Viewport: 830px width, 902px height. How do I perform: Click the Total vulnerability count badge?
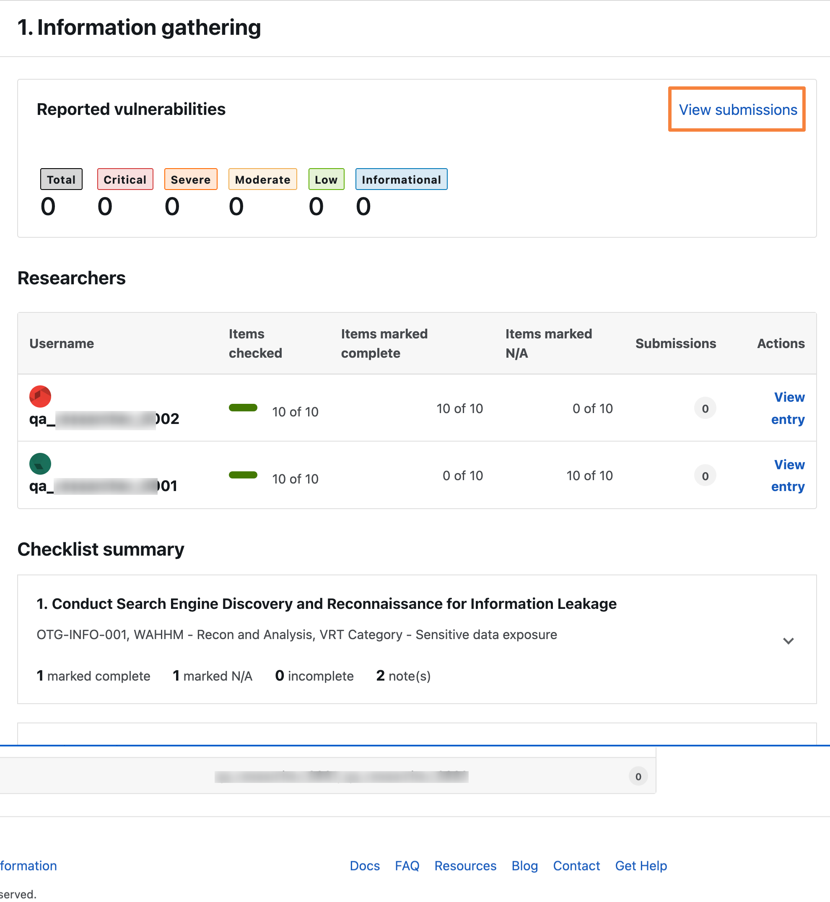tap(60, 179)
